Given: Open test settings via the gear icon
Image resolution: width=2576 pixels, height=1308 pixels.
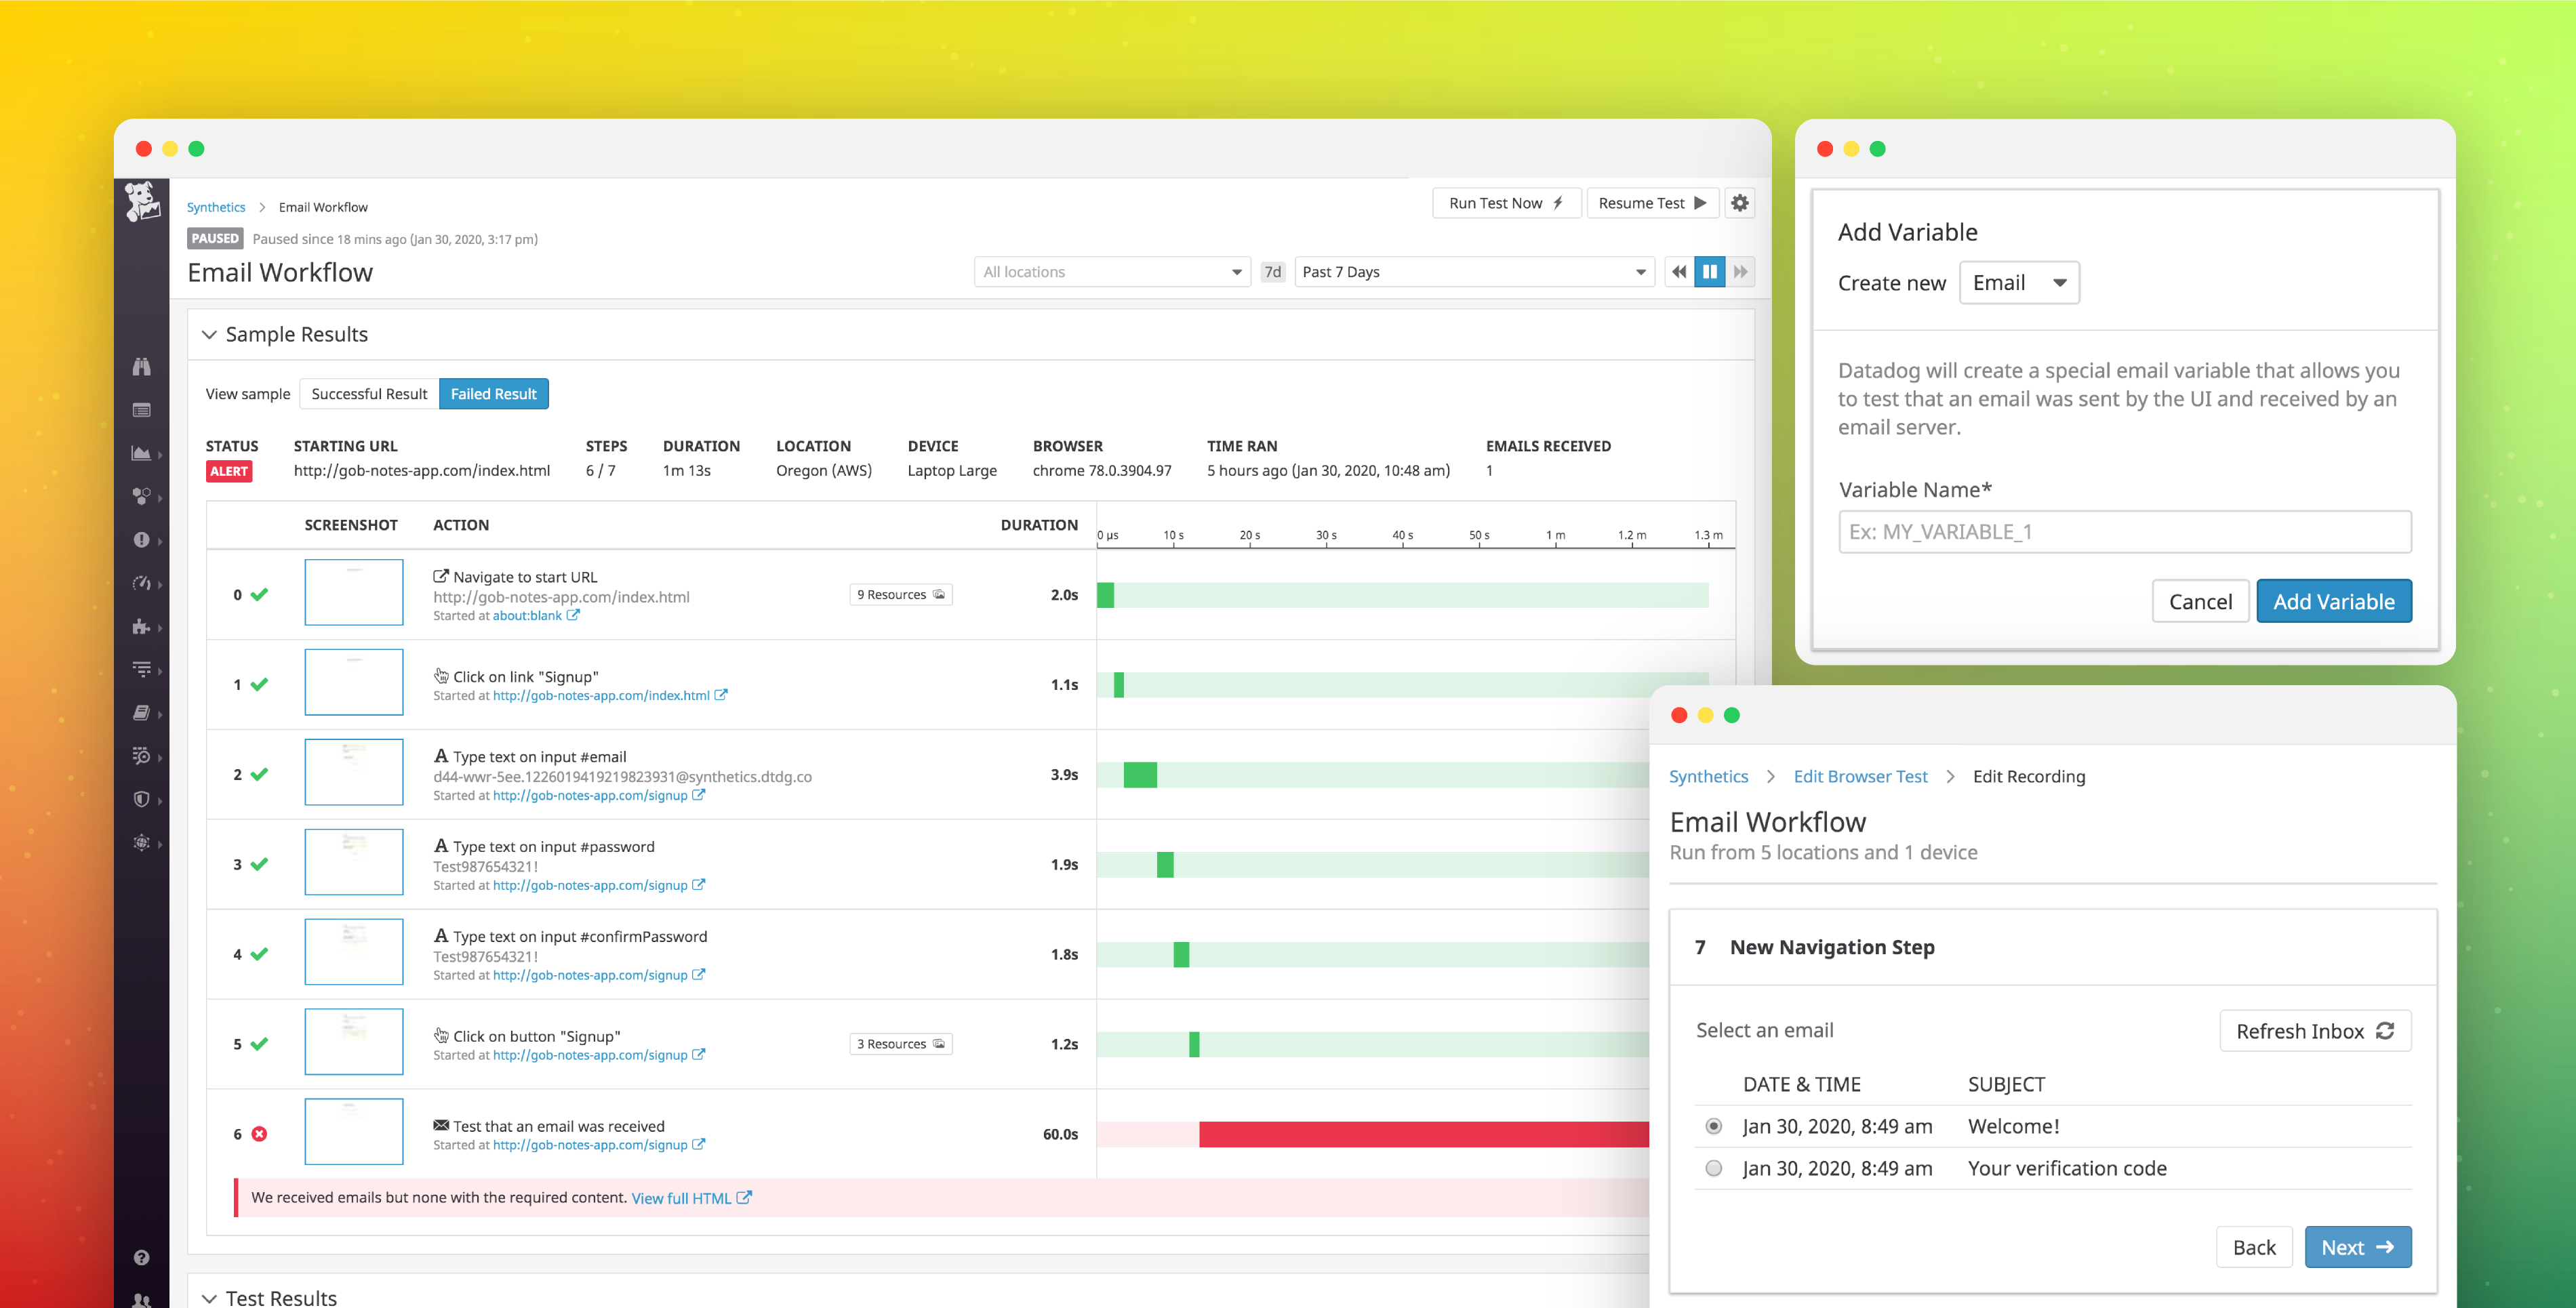Looking at the screenshot, I should click(1740, 202).
